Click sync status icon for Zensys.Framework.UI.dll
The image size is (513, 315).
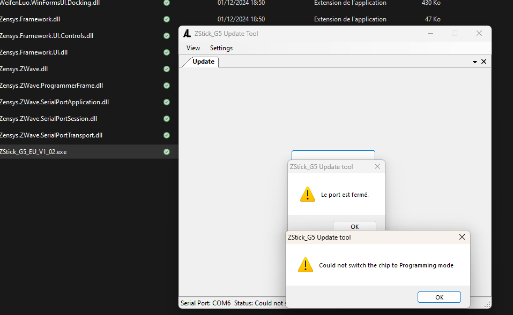(x=167, y=52)
